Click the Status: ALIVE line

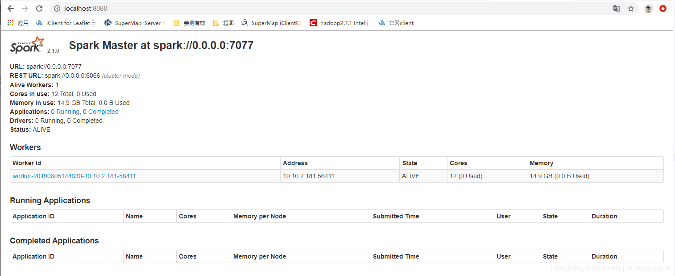30,130
